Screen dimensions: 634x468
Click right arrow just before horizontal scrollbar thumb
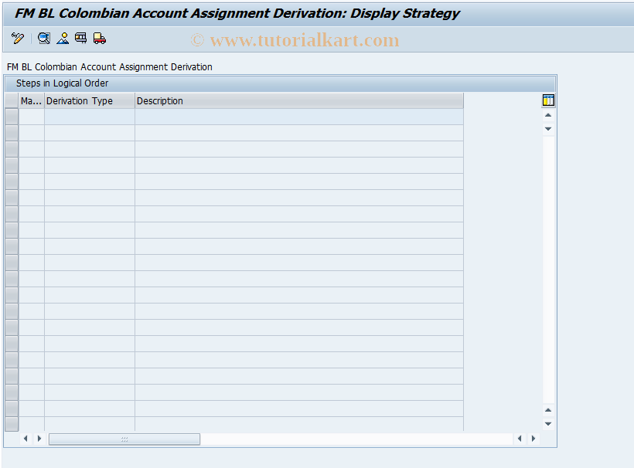pyautogui.click(x=39, y=439)
